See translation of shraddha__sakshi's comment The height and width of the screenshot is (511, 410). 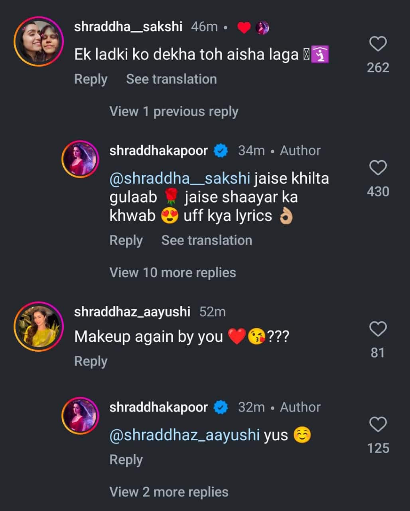[171, 79]
